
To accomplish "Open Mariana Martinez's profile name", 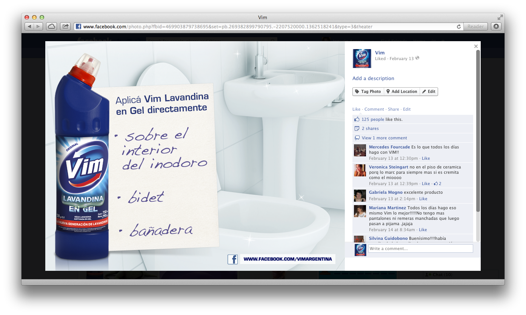I will coord(388,208).
